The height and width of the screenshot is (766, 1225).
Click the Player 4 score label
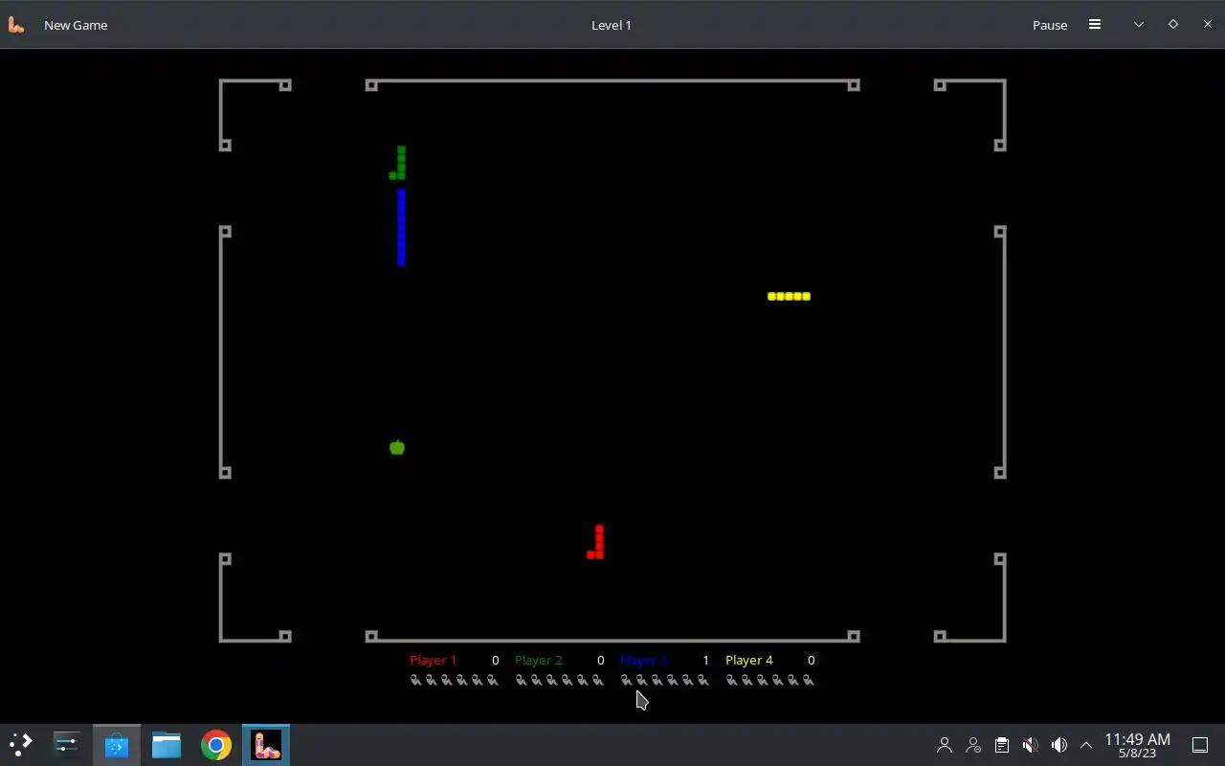coord(748,660)
